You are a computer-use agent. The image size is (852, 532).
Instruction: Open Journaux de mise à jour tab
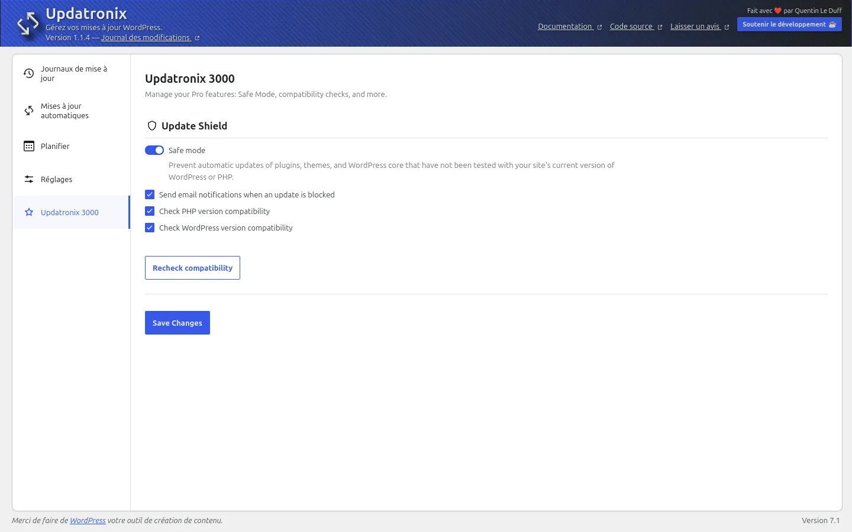pos(71,73)
